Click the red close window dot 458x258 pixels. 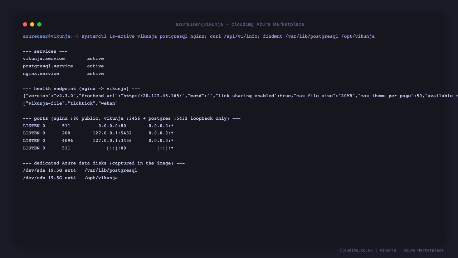25,24
